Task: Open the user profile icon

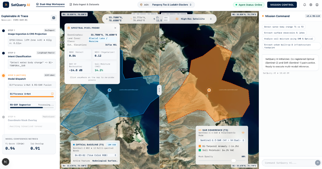Action: (317, 5)
